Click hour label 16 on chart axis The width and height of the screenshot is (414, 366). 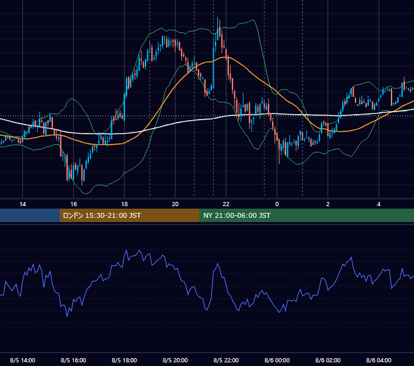point(74,204)
